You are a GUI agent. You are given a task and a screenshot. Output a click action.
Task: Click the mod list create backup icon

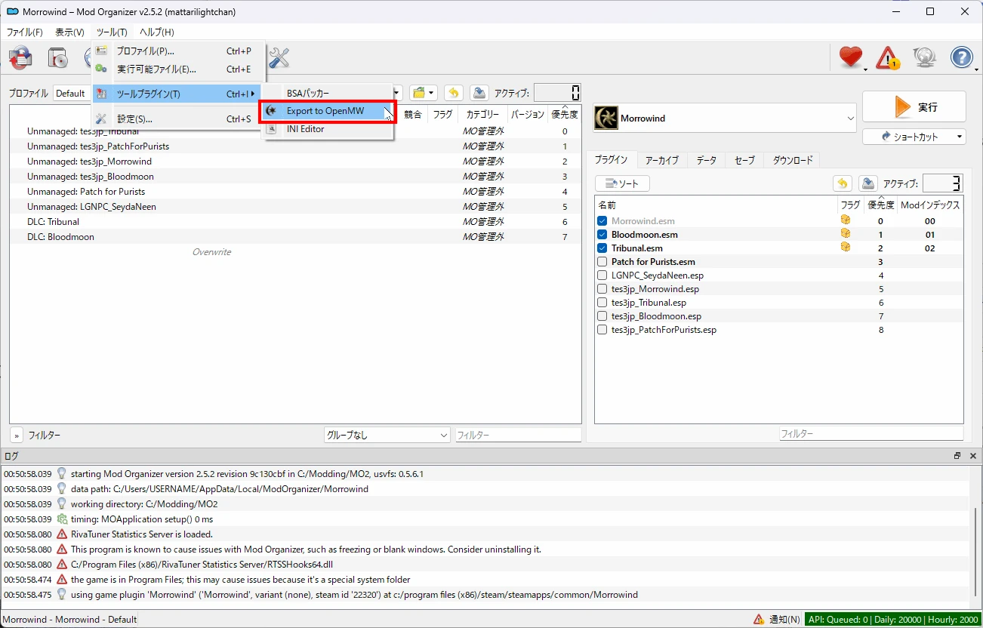[479, 93]
